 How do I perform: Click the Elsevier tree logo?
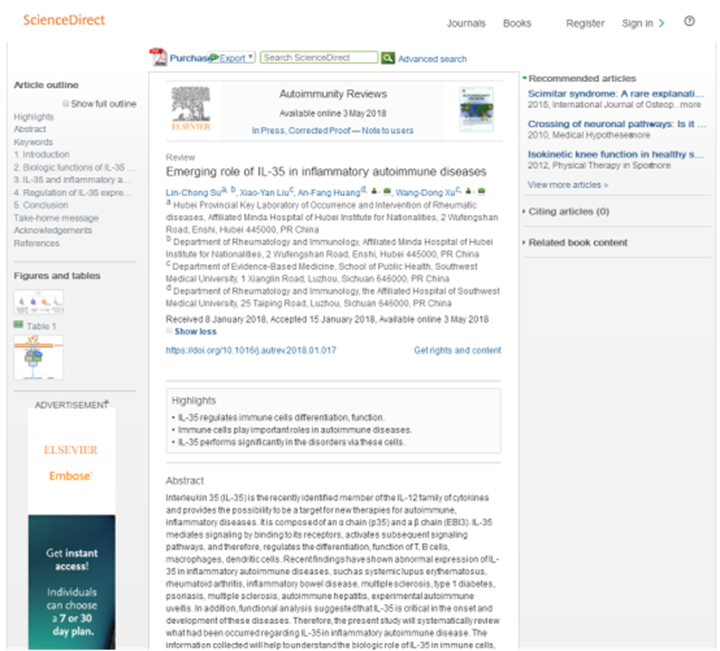coord(190,110)
